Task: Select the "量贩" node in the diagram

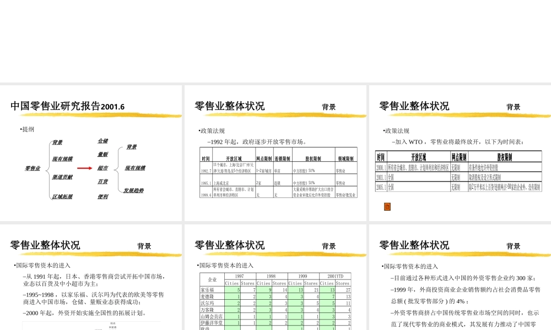Action: (x=103, y=154)
